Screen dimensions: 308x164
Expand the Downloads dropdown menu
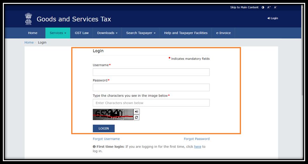107,33
